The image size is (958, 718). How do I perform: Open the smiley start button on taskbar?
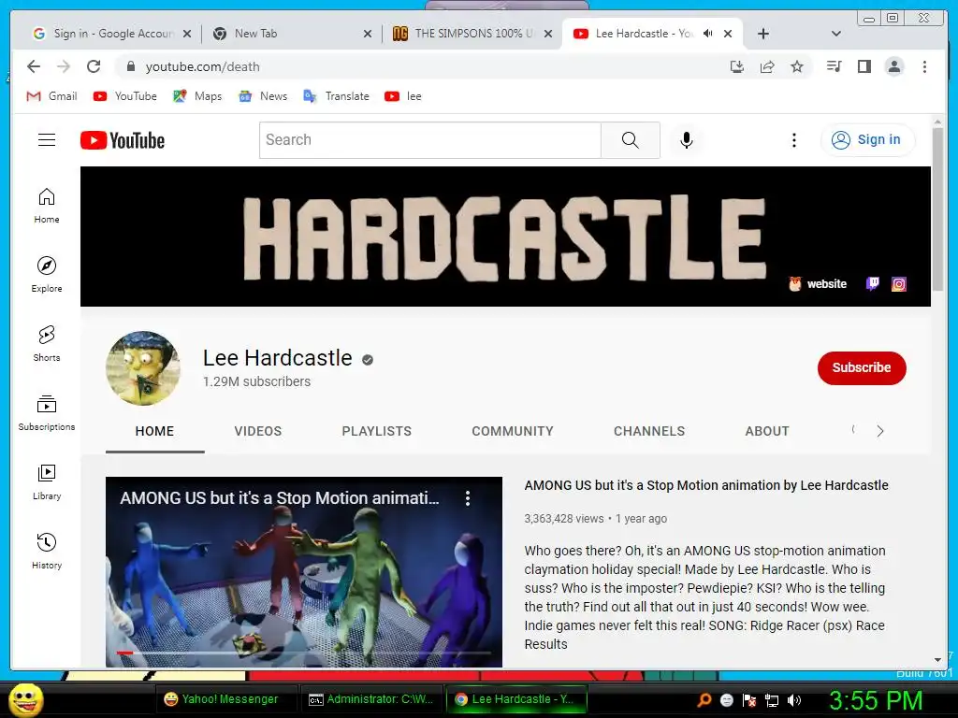[x=25, y=699]
